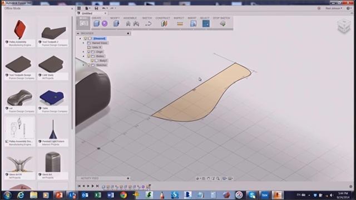Viewport: 356px width, 200px height.
Task: Open the Display Settings icon
Action: click(x=224, y=179)
